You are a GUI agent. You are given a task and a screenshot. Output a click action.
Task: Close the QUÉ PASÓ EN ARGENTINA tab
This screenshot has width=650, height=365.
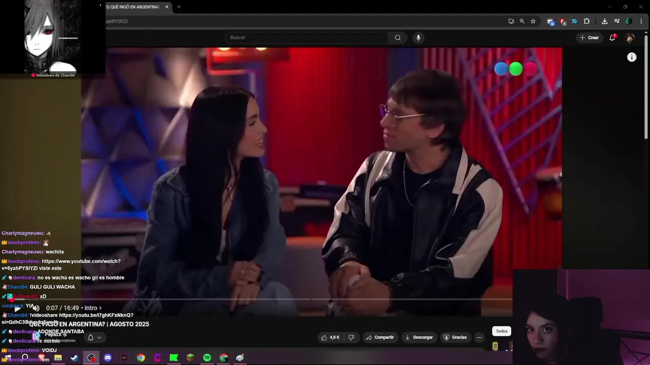(167, 7)
